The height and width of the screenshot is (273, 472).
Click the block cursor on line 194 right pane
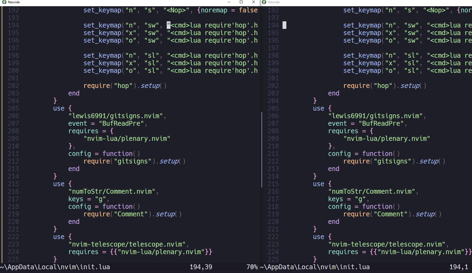(x=284, y=25)
